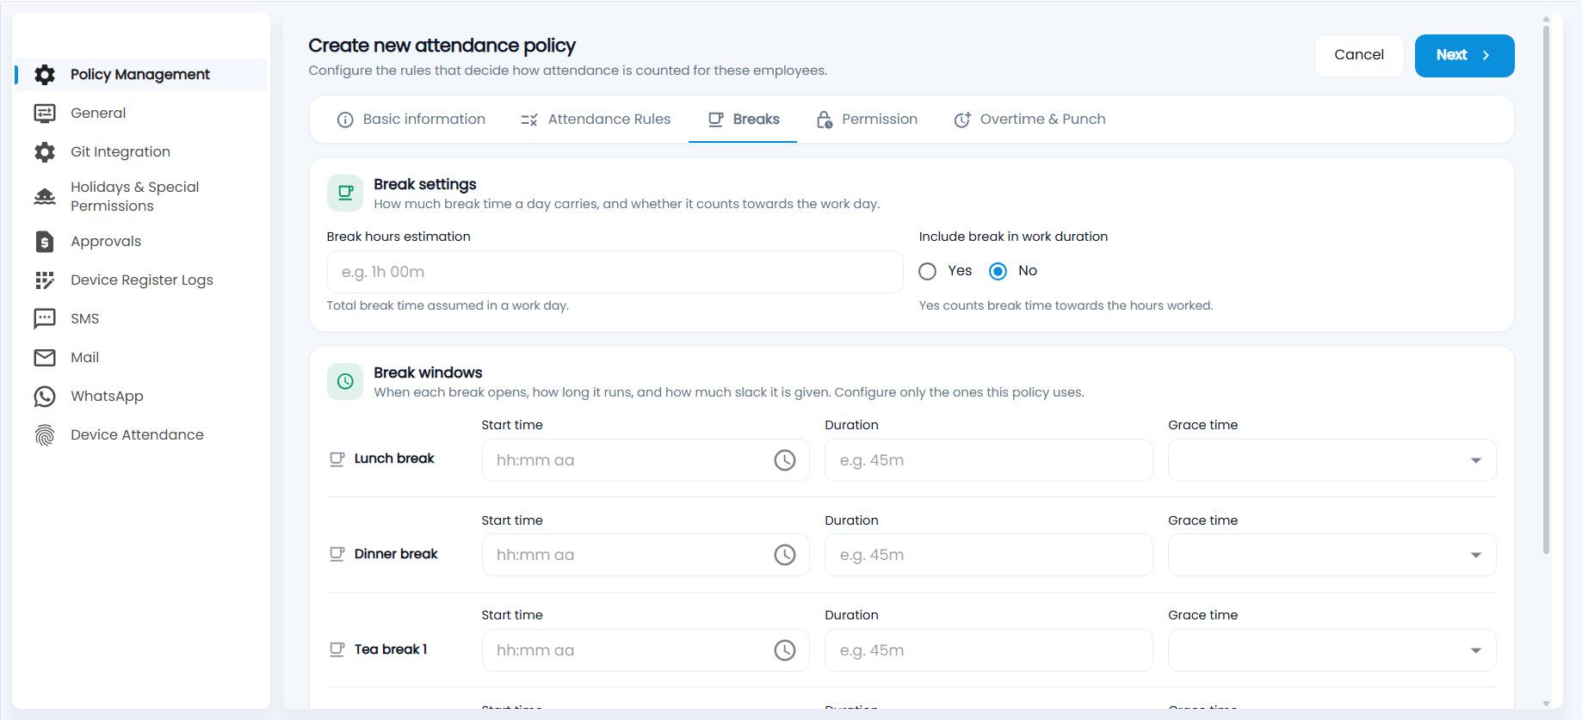The height and width of the screenshot is (720, 1582).
Task: Go to Holidays & Special Permissions
Action: pyautogui.click(x=135, y=197)
